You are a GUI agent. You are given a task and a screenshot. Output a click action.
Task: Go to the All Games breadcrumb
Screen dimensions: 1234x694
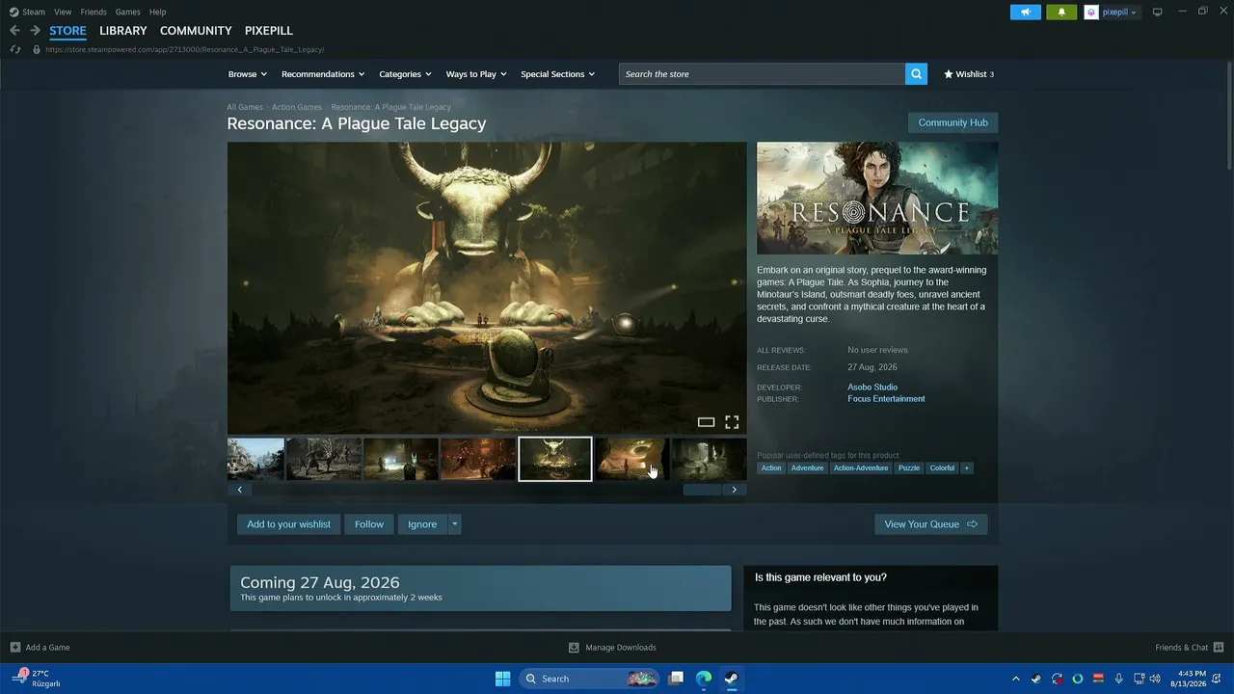pyautogui.click(x=245, y=107)
